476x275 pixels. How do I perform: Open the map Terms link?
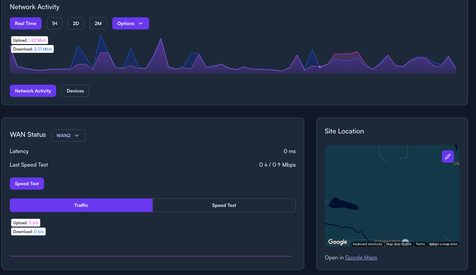pos(420,244)
